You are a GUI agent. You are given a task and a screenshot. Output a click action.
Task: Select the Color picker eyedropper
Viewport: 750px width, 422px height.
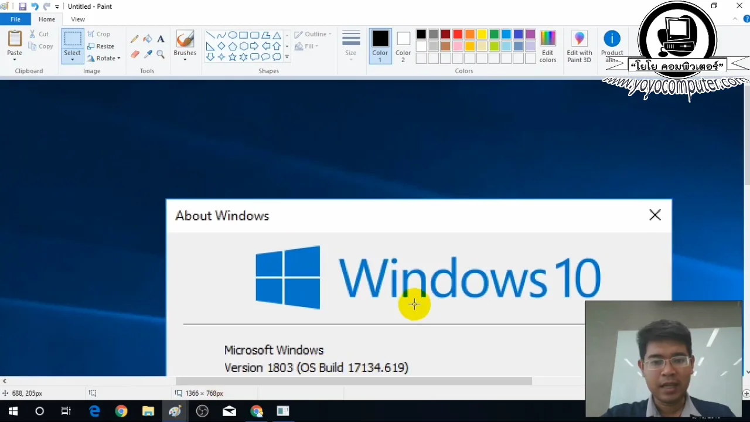coord(148,55)
